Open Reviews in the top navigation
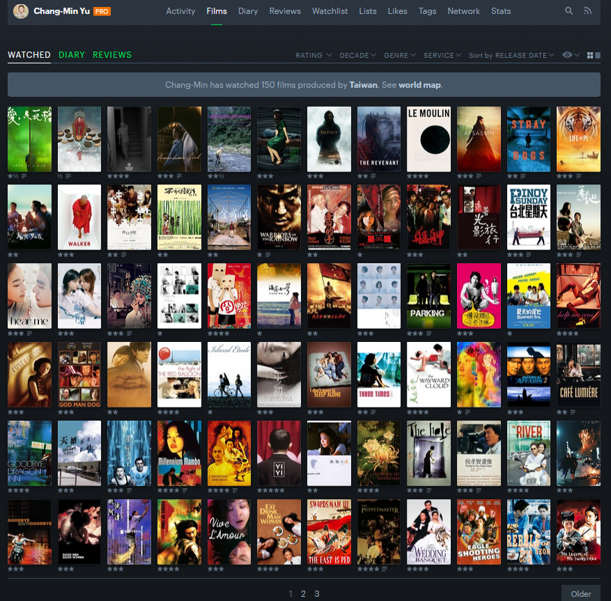611x601 pixels. [285, 11]
